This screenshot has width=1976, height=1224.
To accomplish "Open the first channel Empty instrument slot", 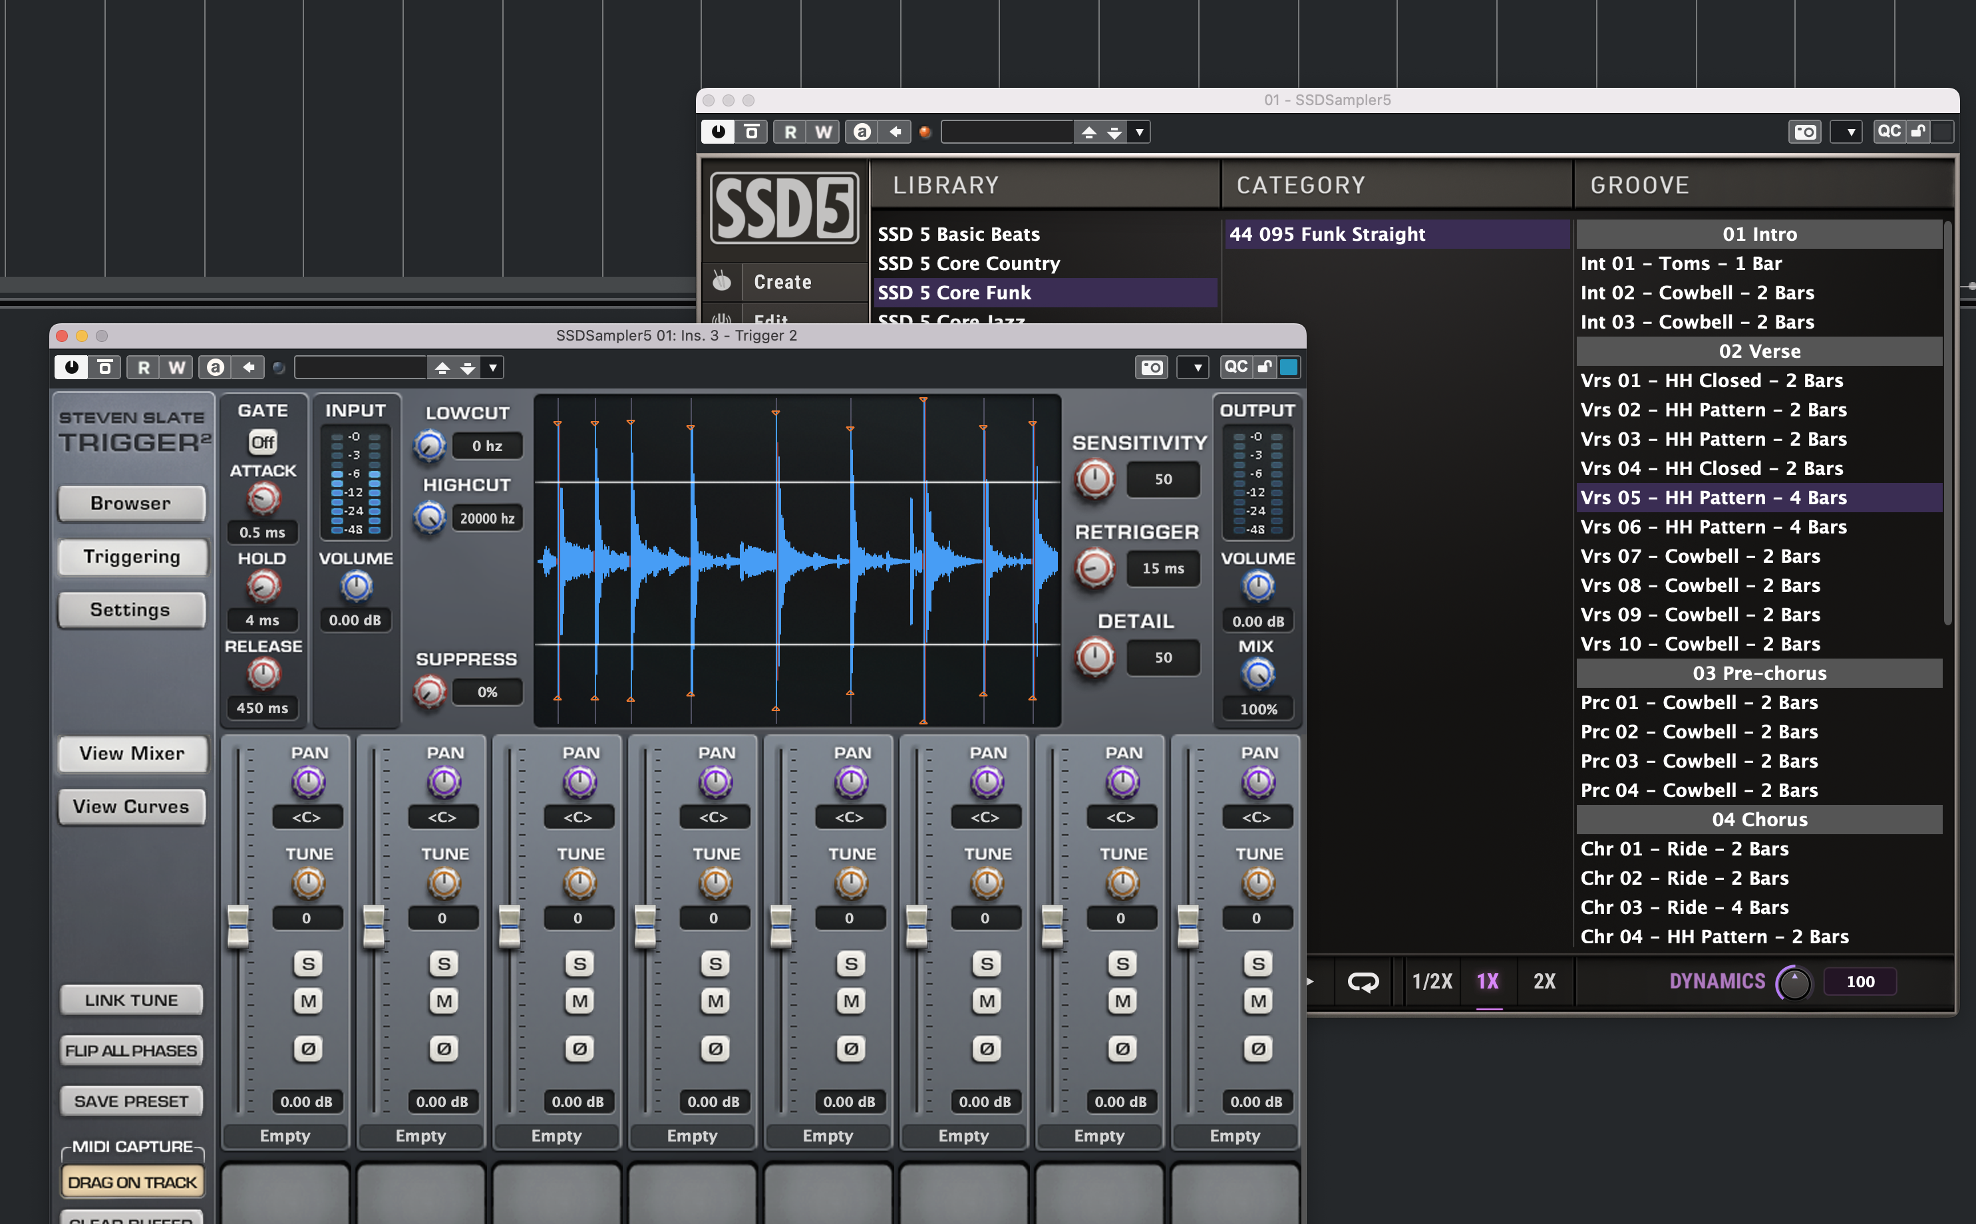I will tap(285, 1136).
